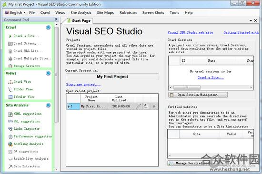This screenshot has height=174, width=262.
Task: Click the pencil edit icon for My First Project
Action: [x=139, y=106]
